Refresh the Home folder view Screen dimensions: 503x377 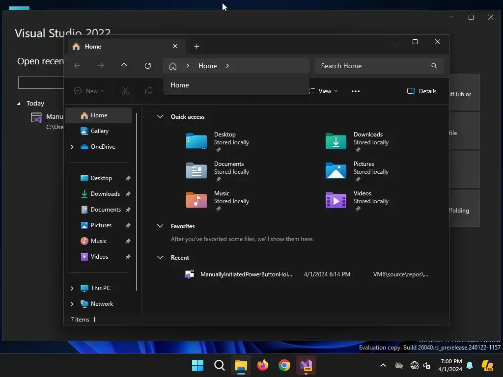[148, 66]
